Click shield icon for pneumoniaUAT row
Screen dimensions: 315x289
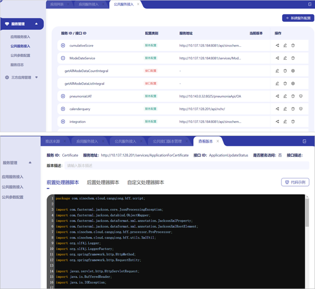pos(301,96)
